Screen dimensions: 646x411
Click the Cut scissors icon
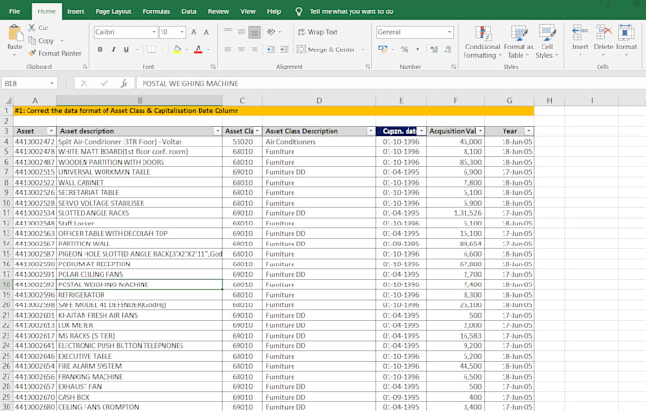pyautogui.click(x=32, y=28)
